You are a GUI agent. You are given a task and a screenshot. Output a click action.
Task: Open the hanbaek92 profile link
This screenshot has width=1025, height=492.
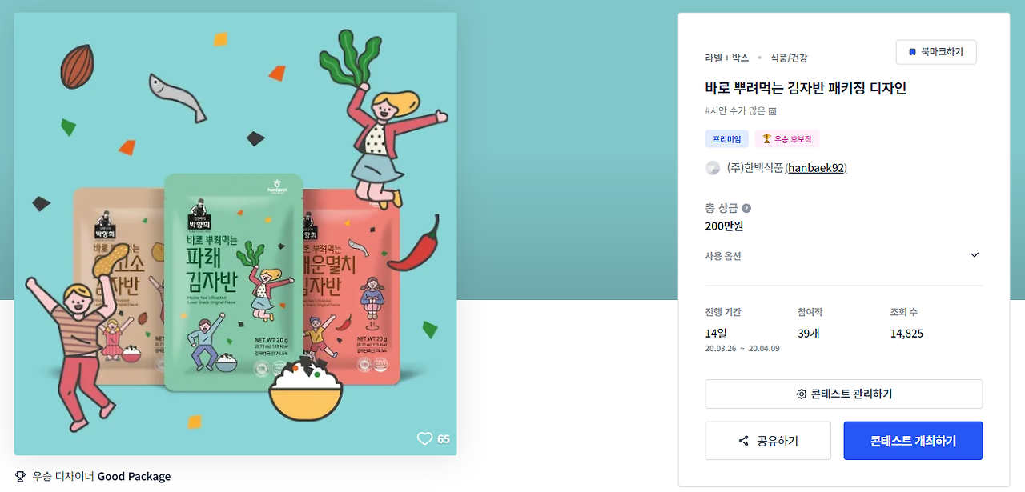[817, 168]
